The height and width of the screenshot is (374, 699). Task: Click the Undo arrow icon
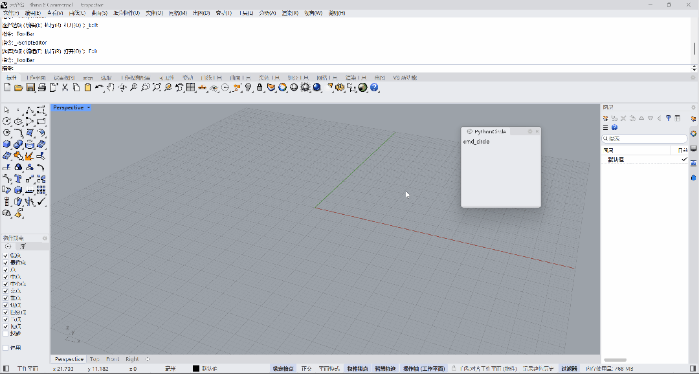coord(99,87)
